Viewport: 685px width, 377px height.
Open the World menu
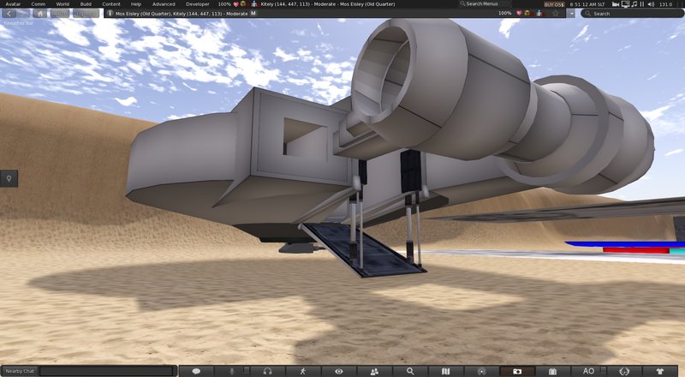(63, 4)
